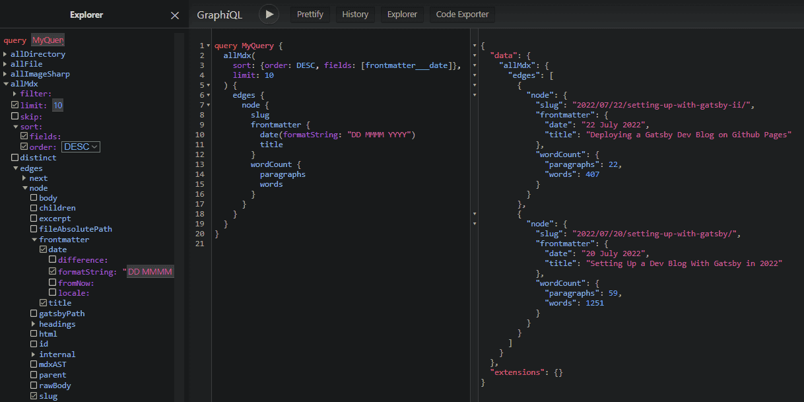Click the limit: 10 code line
Image resolution: width=804 pixels, height=402 pixels.
(253, 75)
